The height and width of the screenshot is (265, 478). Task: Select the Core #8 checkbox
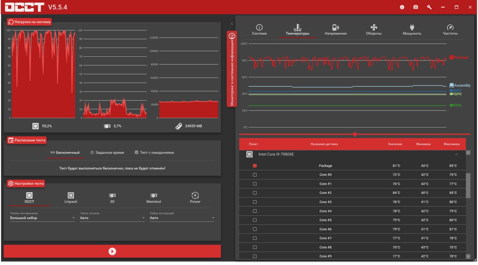[255, 247]
